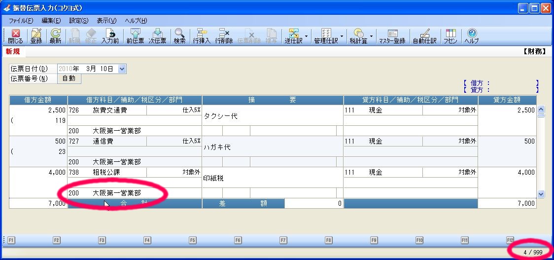Click the 自動 slip number button
Image resolution: width=554 pixels, height=260 pixels.
(69, 78)
